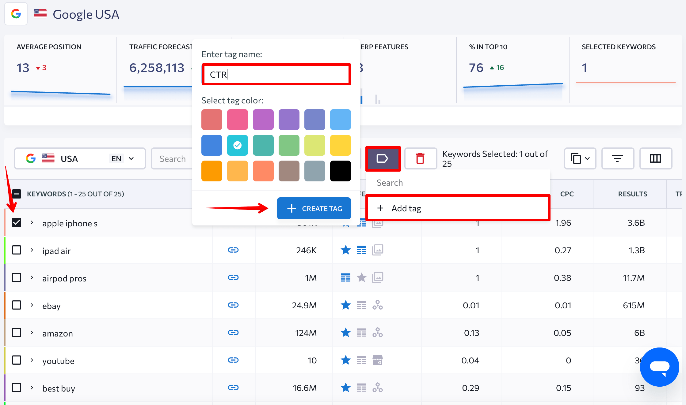
Task: Sort by KEYWORDS column header
Action: (x=75, y=194)
